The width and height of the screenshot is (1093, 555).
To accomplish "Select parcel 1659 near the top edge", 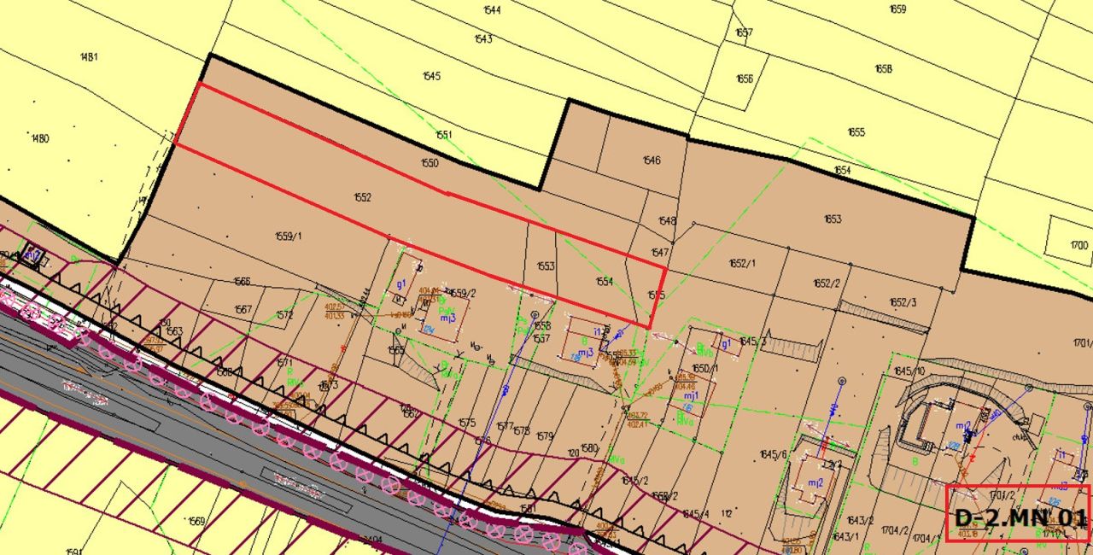I will click(897, 9).
